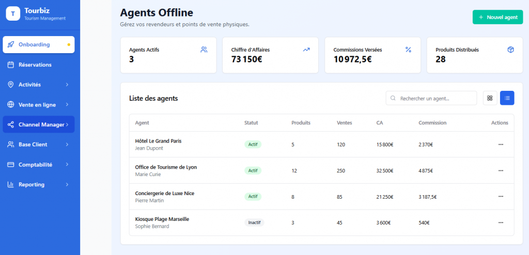The height and width of the screenshot is (255, 529).
Task: Click the Commissions Versées percent icon
Action: (x=408, y=50)
